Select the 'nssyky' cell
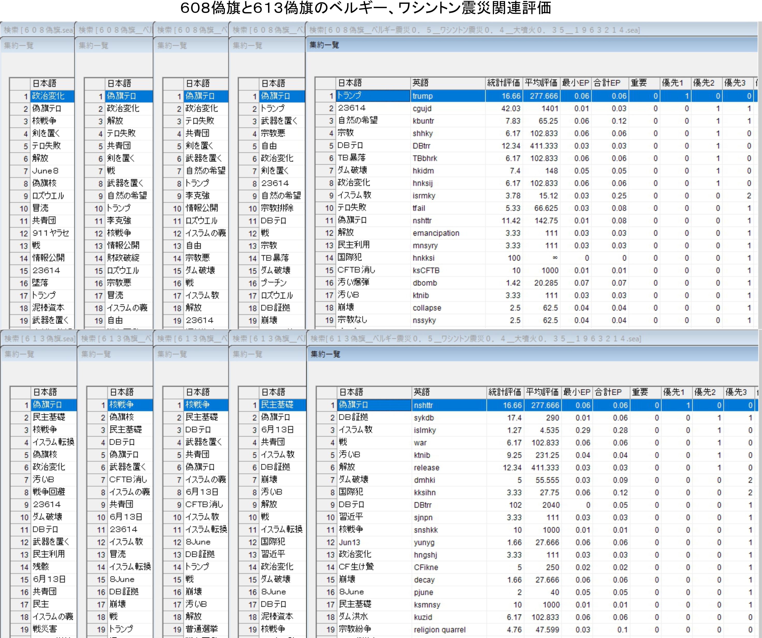The image size is (762, 638). [x=448, y=320]
